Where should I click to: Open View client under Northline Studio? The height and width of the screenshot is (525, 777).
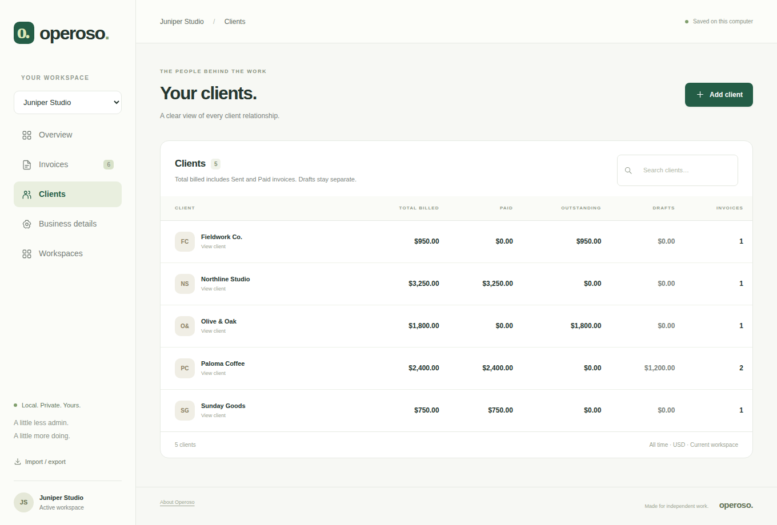click(213, 289)
